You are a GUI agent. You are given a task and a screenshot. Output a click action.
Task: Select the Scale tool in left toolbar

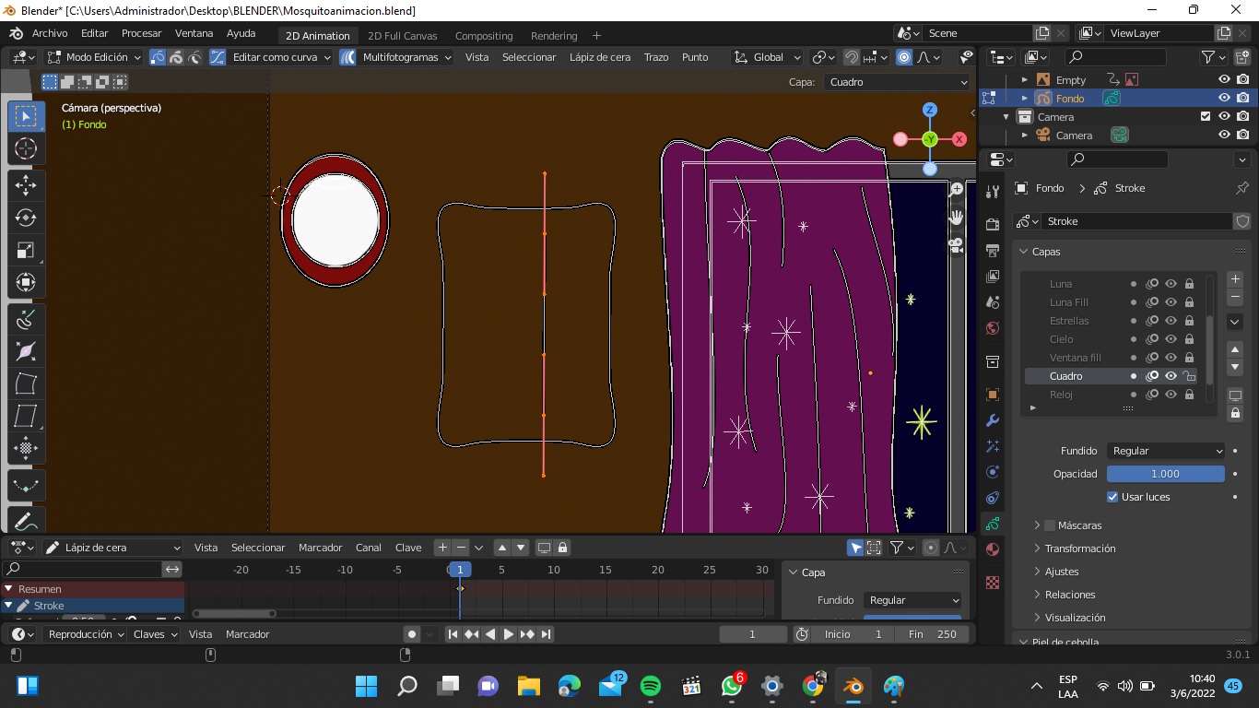click(x=26, y=251)
